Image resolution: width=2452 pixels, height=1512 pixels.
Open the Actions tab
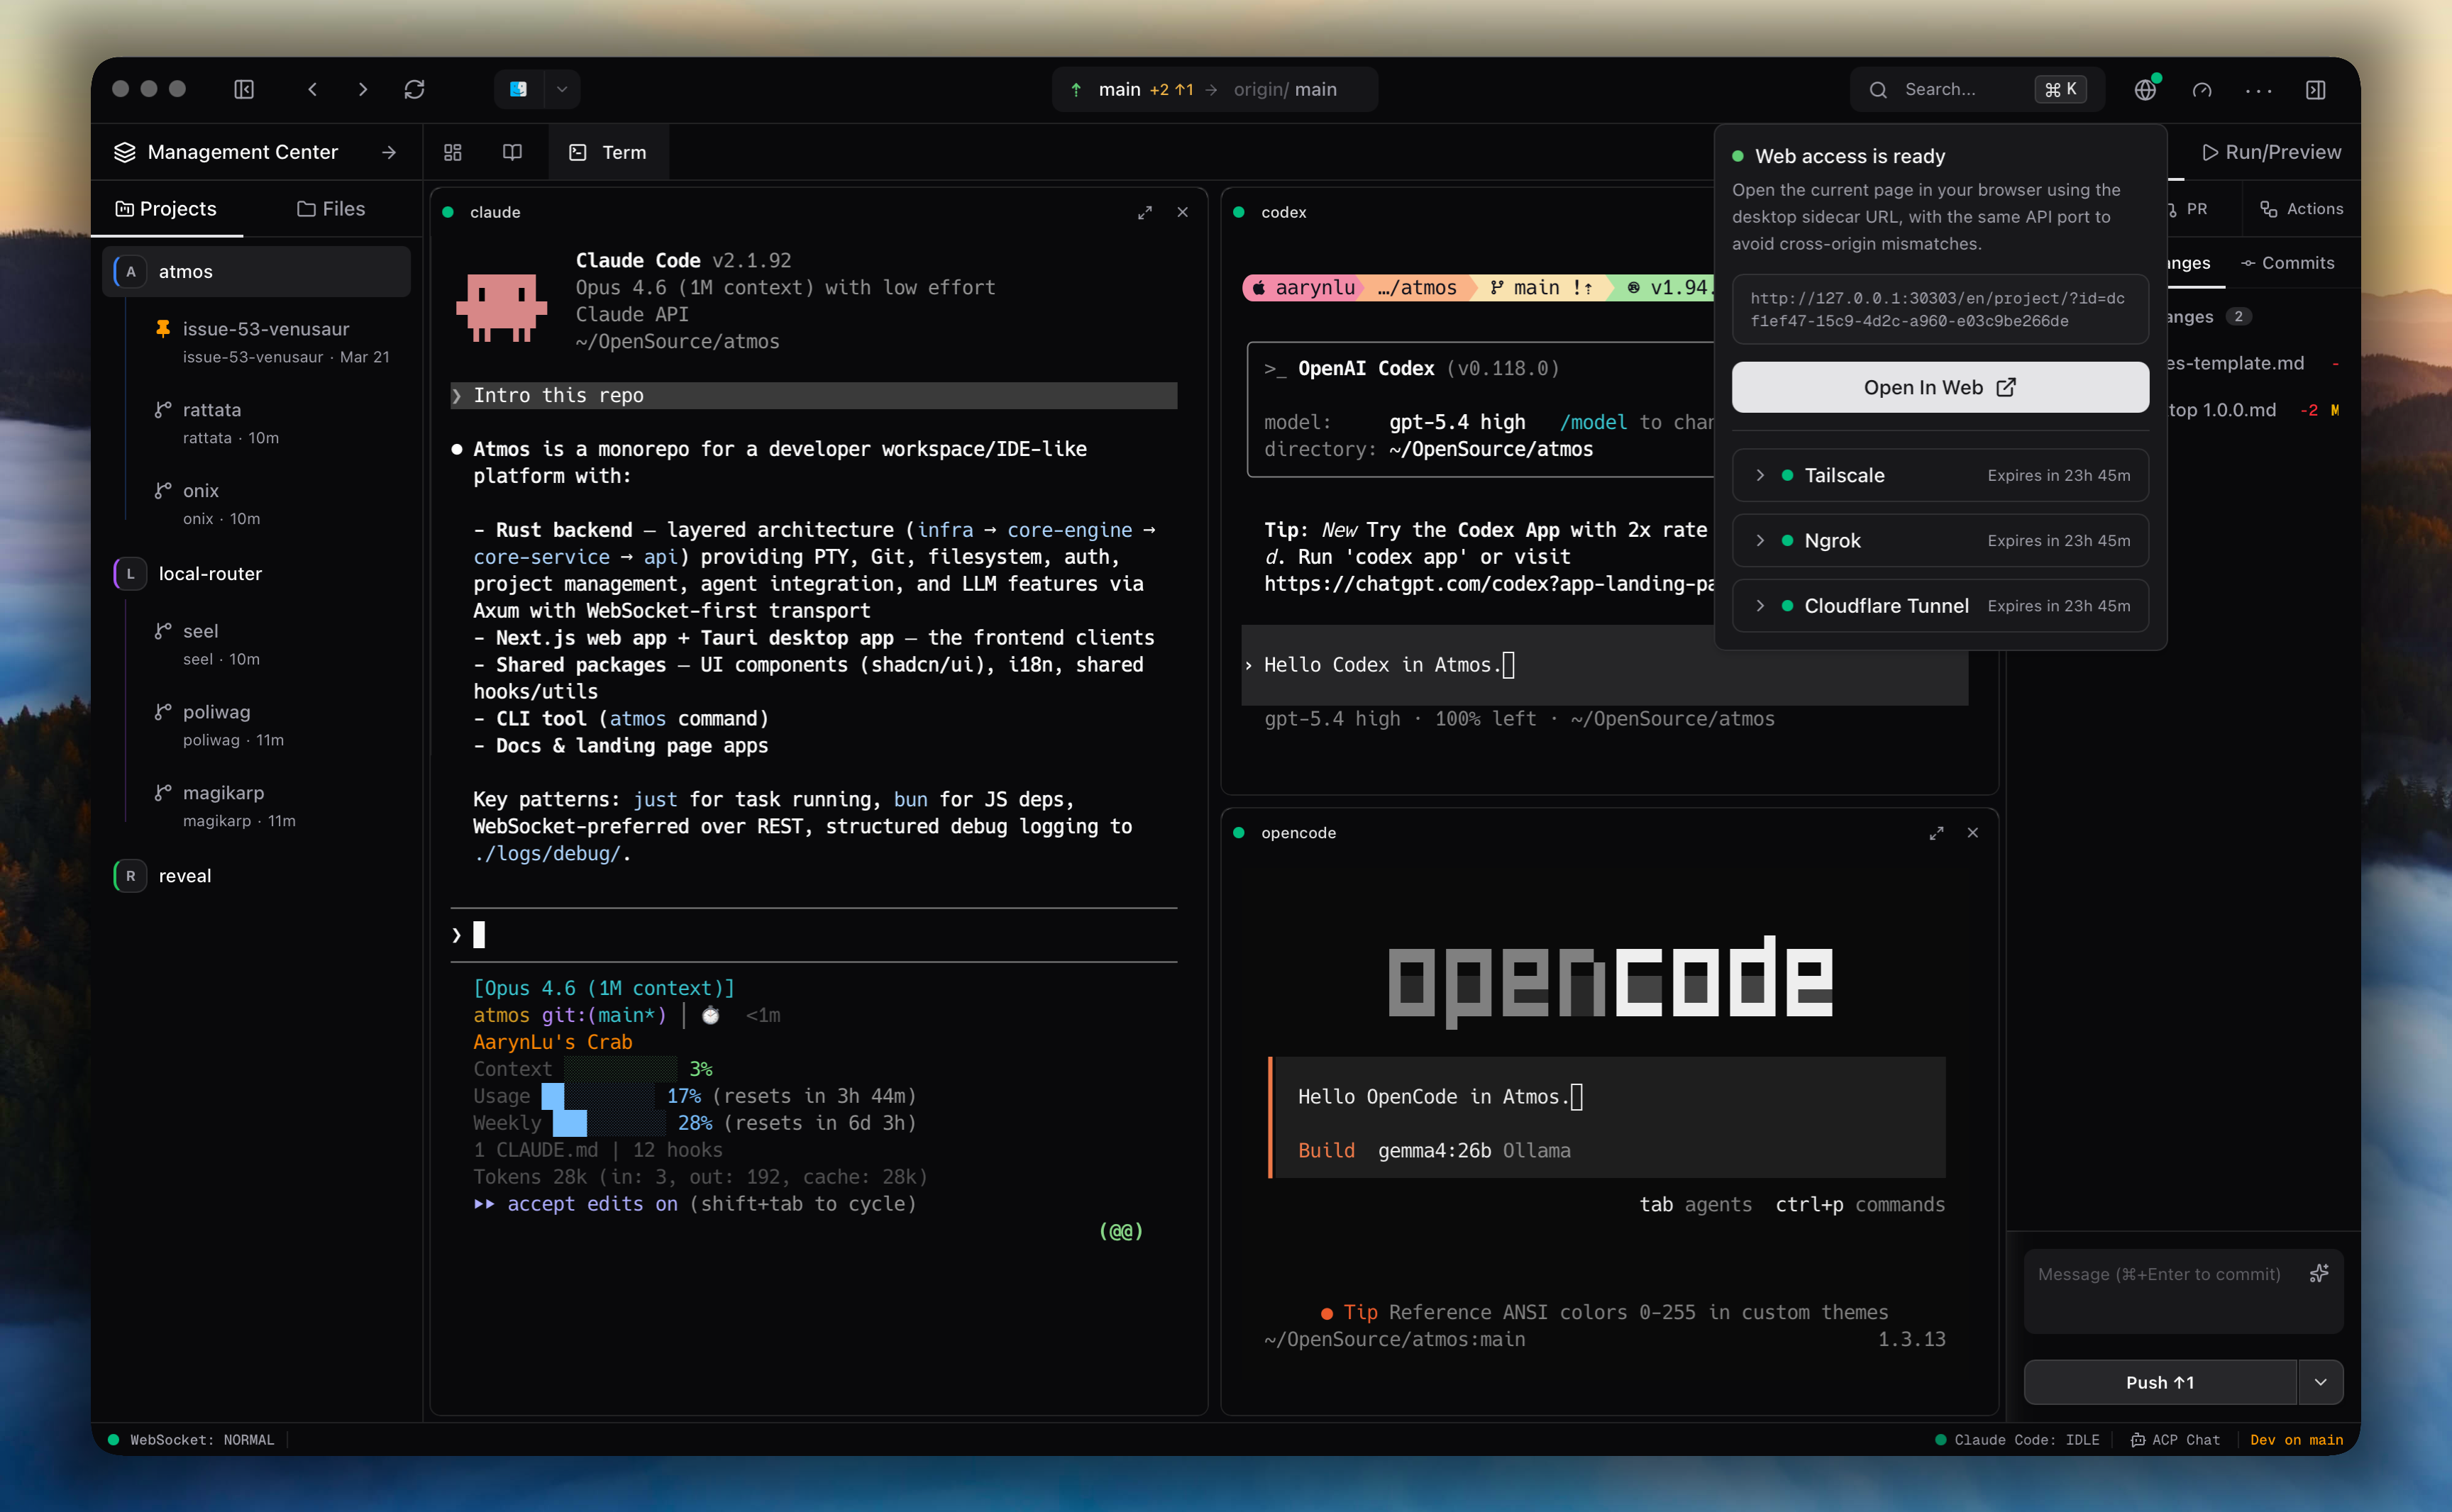(2300, 208)
